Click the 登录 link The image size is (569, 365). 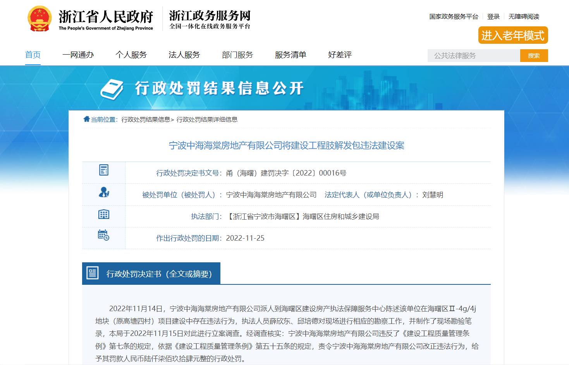click(493, 17)
